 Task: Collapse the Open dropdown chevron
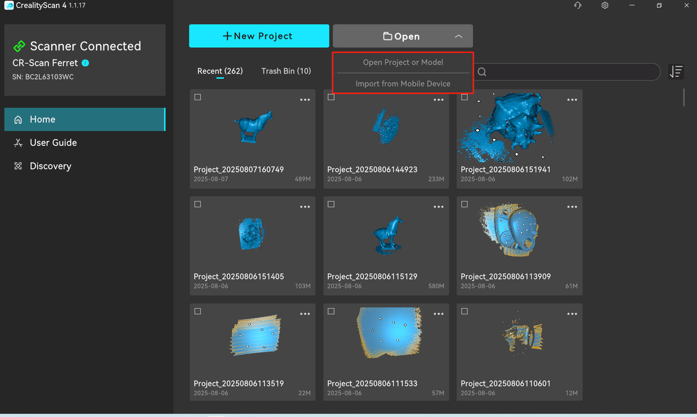click(458, 36)
